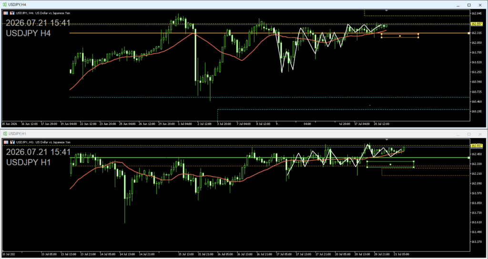Click time label '16 Jul 21:00' in H1 chart
The image size is (488, 259).
pos(264,253)
